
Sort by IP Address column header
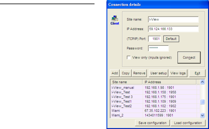coord(169,82)
